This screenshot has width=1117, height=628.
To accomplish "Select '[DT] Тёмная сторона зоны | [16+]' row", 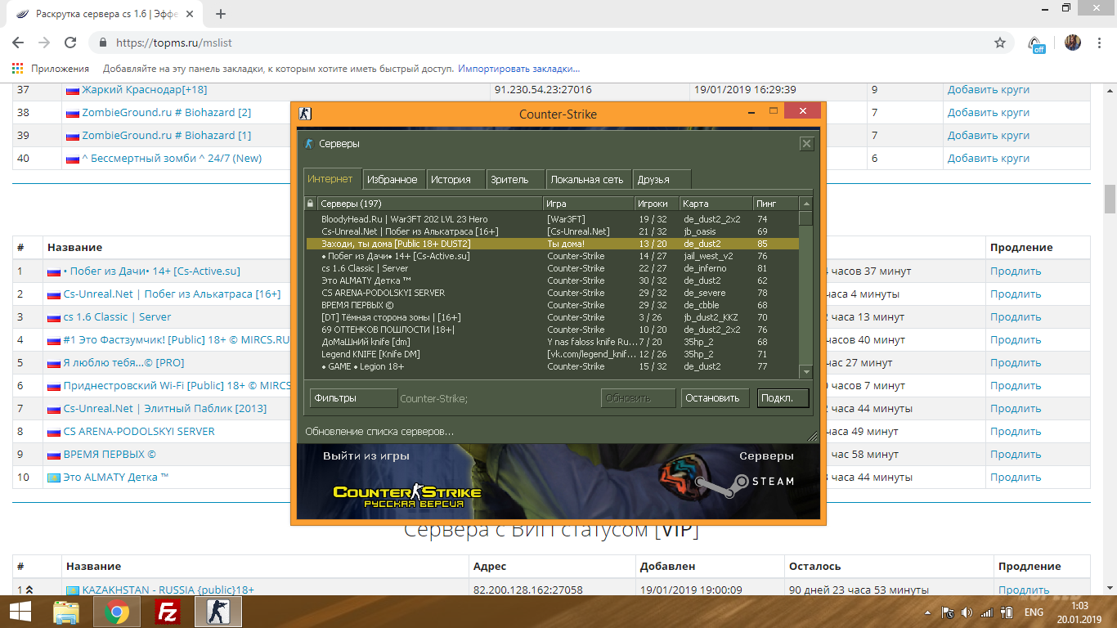I will pyautogui.click(x=552, y=317).
